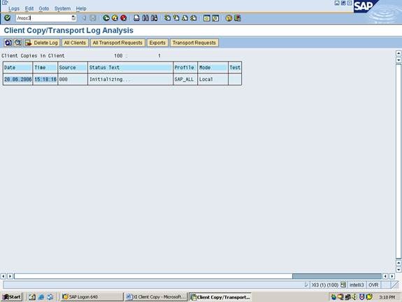Click the Exports button

pyautogui.click(x=157, y=43)
